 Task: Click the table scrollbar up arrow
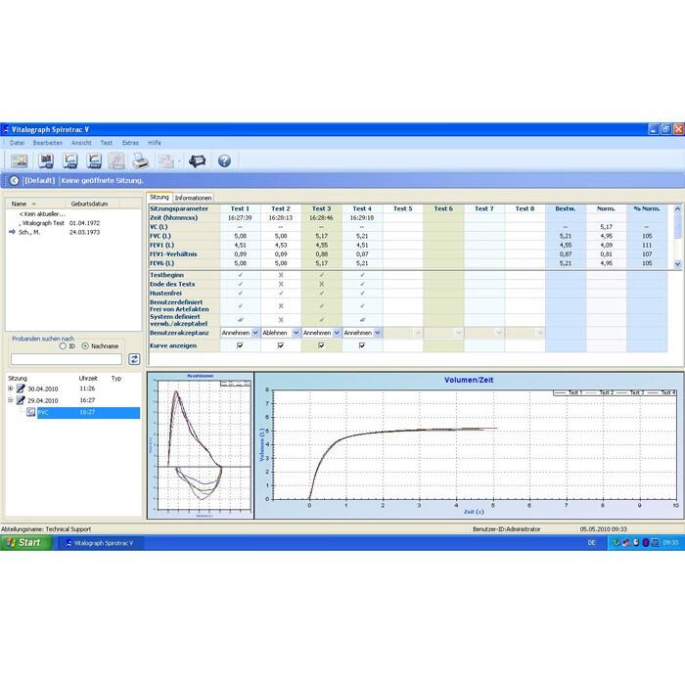(x=677, y=208)
